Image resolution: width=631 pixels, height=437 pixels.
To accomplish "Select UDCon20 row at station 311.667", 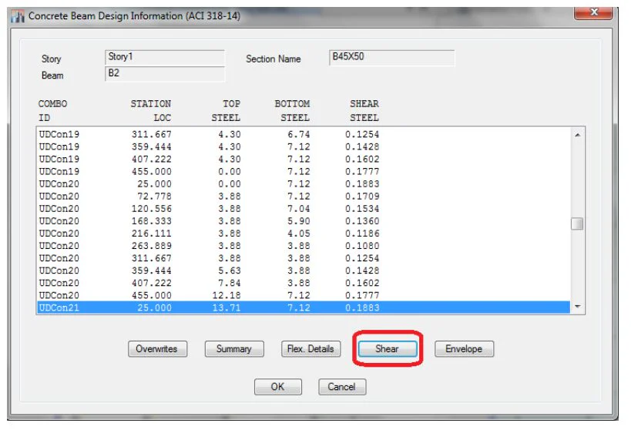I will [x=304, y=258].
